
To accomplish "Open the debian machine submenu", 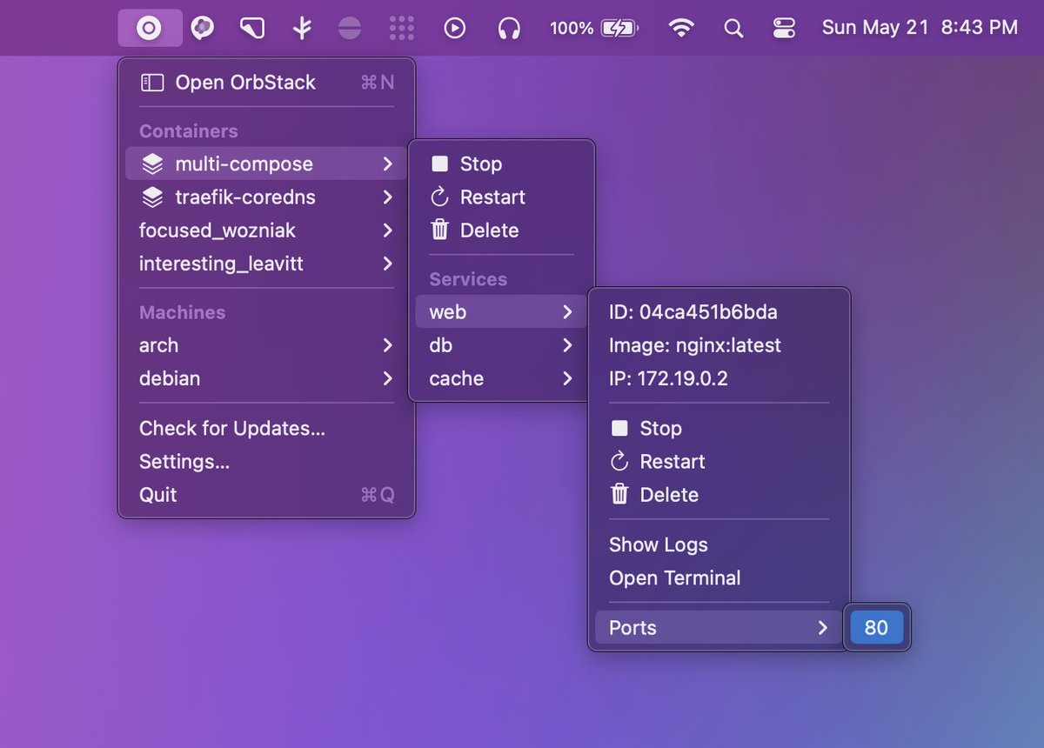I will pos(266,378).
